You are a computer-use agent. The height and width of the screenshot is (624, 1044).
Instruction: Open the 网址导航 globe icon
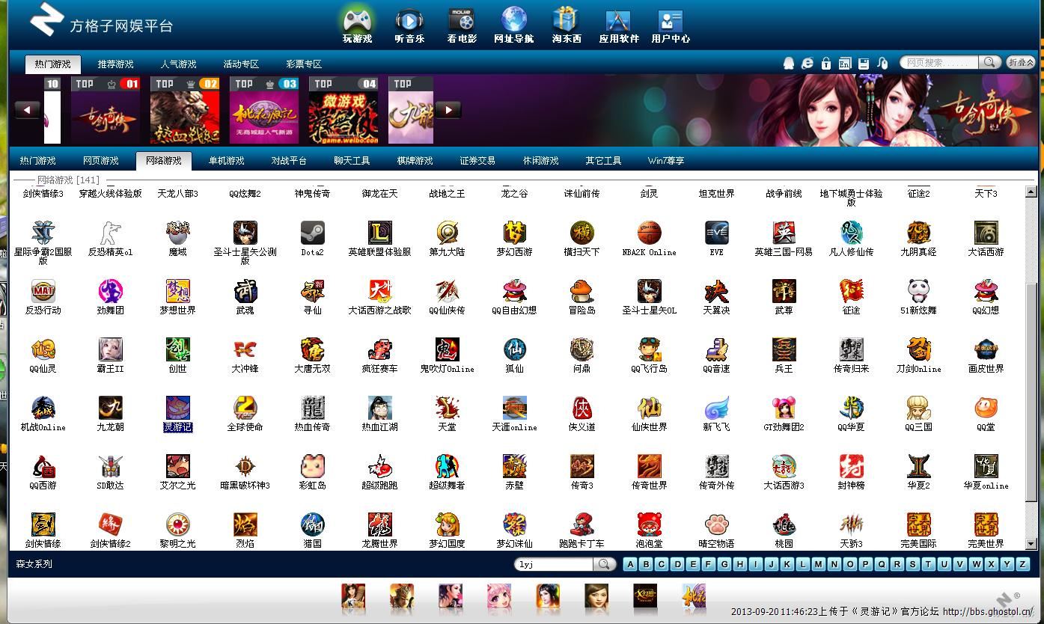[x=513, y=22]
